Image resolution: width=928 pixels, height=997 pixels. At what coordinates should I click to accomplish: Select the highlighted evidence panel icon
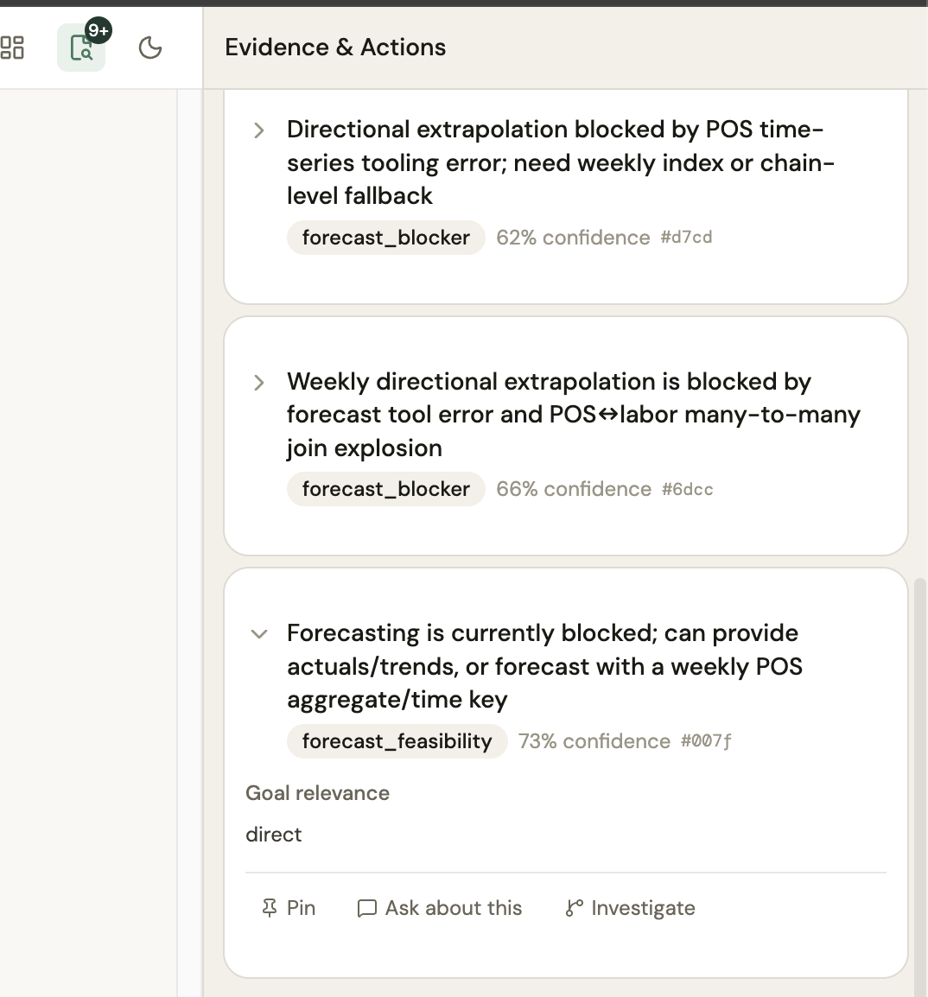[x=80, y=49]
